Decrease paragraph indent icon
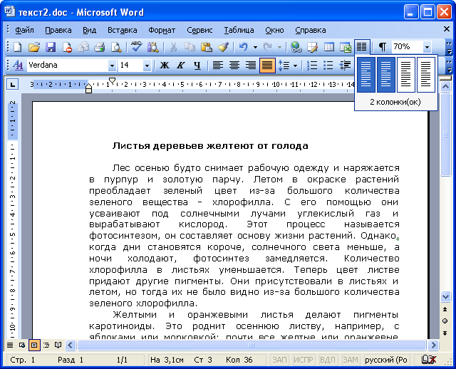The width and height of the screenshot is (456, 369). pyautogui.click(x=345, y=65)
